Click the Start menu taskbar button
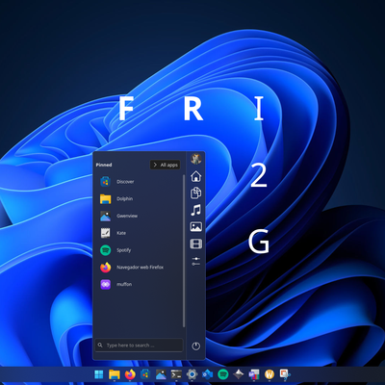385x385 pixels. click(x=99, y=374)
